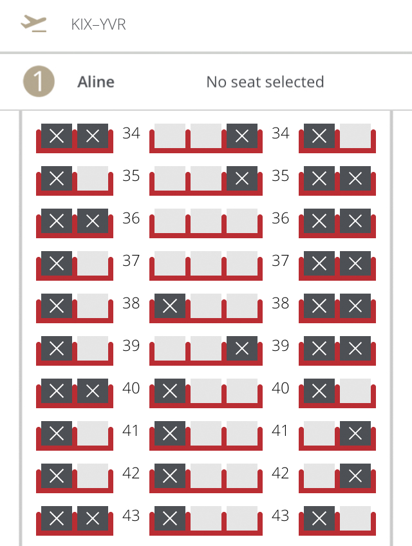Choose the free right-block seat in row 43
The height and width of the screenshot is (546, 412).
[x=355, y=518]
